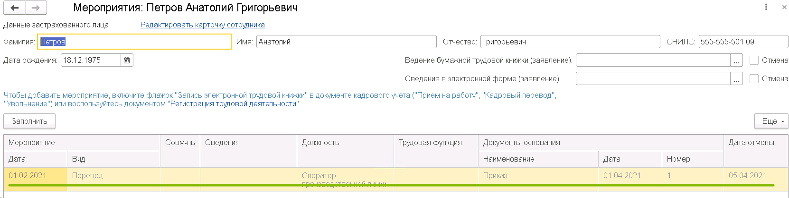
Task: Open selection for electronic form statement
Action: tap(736, 79)
